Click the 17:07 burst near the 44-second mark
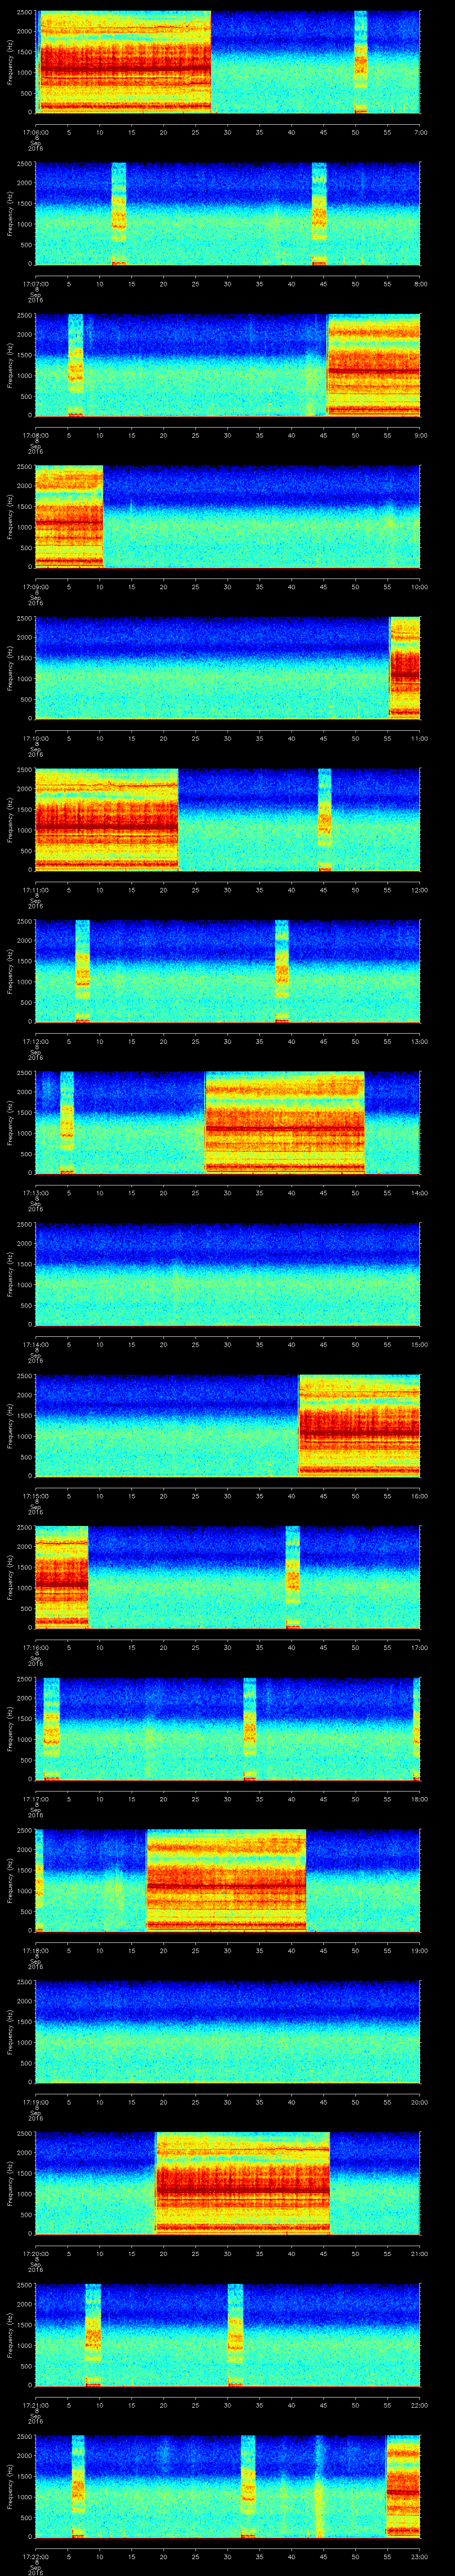Image resolution: width=455 pixels, height=2576 pixels. click(319, 213)
